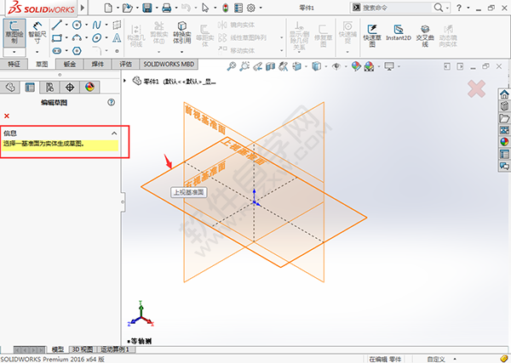This screenshot has width=511, height=363.
Task: Switch to the 运动算例 1 tab
Action: click(115, 349)
